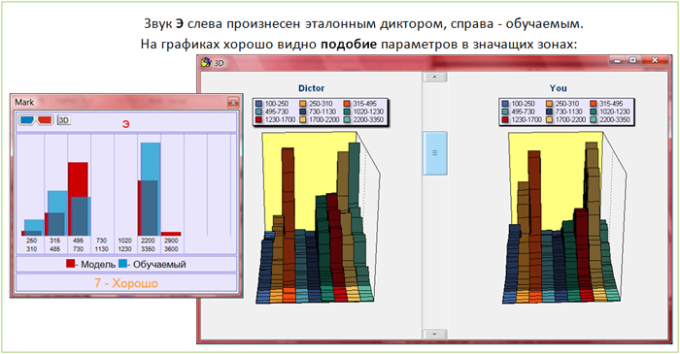Minimize the 3D window
Viewport: 680px width, 354px height.
click(x=617, y=60)
